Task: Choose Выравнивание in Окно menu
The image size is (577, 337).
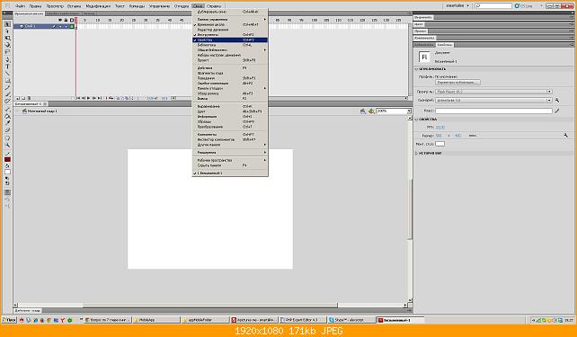Action: (230, 106)
